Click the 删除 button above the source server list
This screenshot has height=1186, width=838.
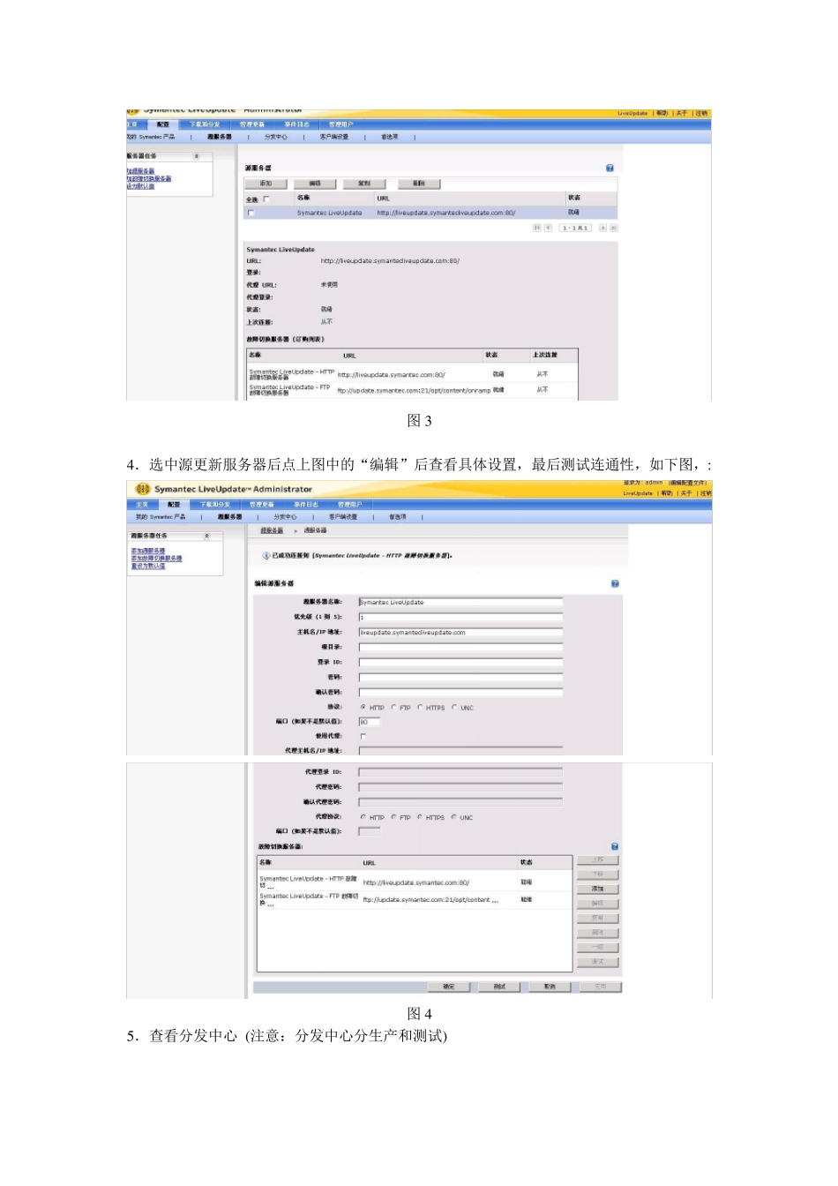[x=419, y=184]
